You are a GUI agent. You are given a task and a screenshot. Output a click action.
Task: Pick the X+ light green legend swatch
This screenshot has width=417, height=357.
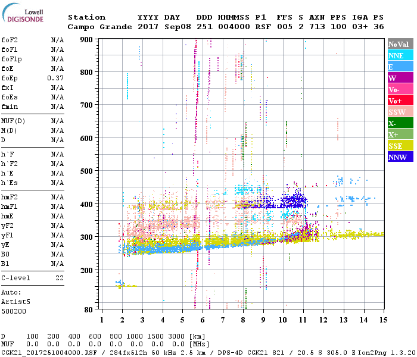tap(400, 134)
